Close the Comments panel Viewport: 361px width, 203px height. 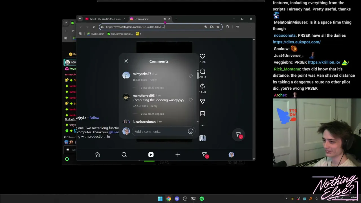(126, 61)
